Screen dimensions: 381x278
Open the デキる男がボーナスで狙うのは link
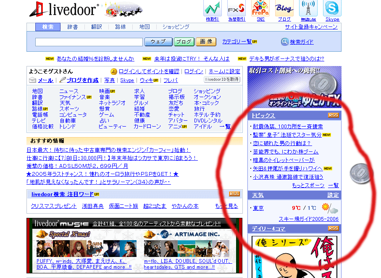point(287,58)
